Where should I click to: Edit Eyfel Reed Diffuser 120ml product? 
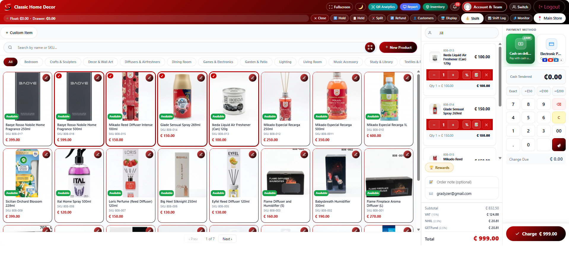click(253, 154)
